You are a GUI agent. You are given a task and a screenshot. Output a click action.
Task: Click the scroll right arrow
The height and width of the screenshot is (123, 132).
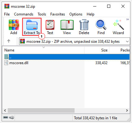(127, 111)
